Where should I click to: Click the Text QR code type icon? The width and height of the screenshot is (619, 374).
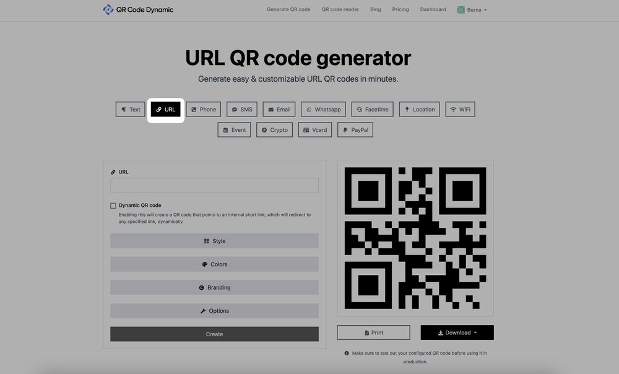point(123,108)
